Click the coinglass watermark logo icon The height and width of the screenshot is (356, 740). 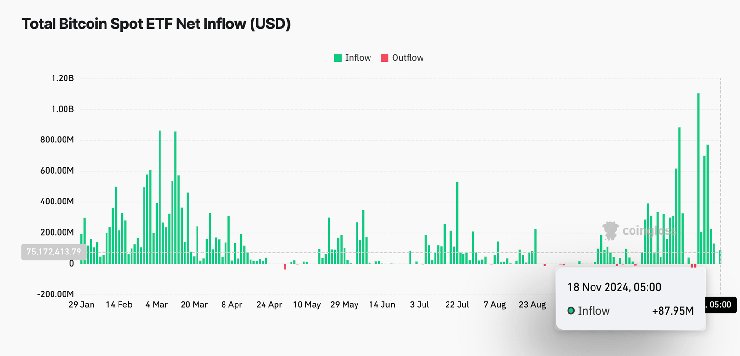610,230
